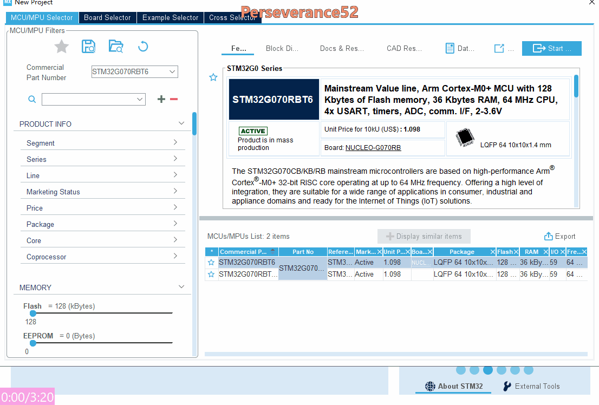
Task: Toggle favorite star for STM32G070RBT... second row
Action: (x=211, y=275)
